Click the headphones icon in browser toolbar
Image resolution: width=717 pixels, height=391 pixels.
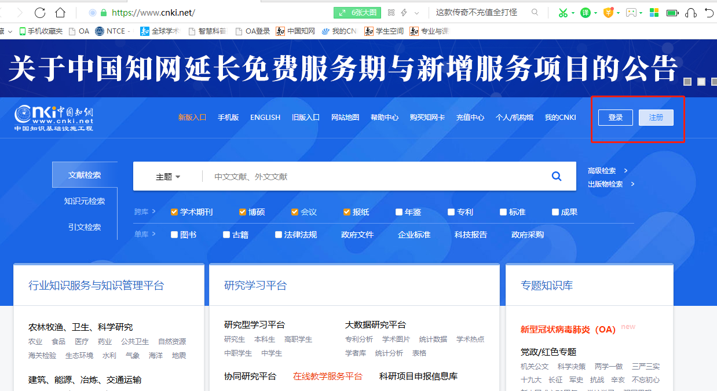tap(691, 12)
